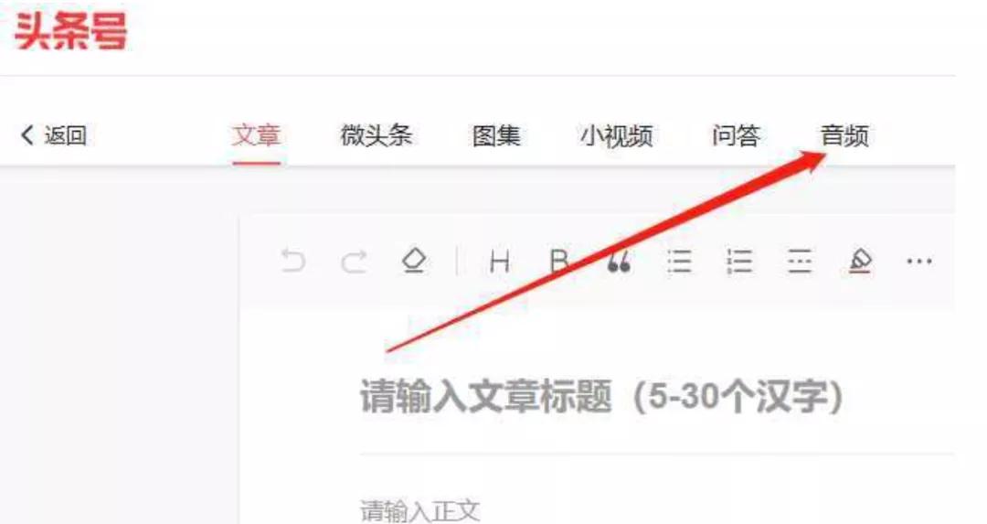Click the 头条号 logo

(70, 31)
